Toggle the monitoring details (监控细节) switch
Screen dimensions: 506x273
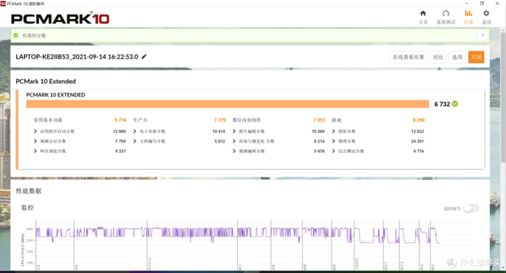(471, 208)
